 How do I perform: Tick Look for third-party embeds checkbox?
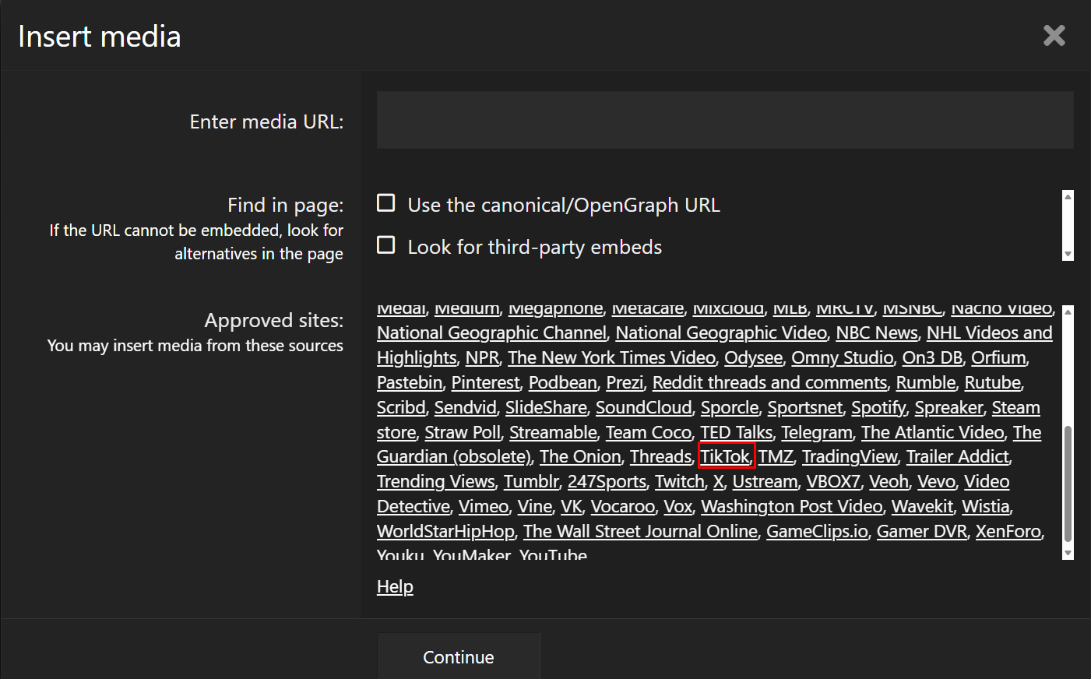386,245
